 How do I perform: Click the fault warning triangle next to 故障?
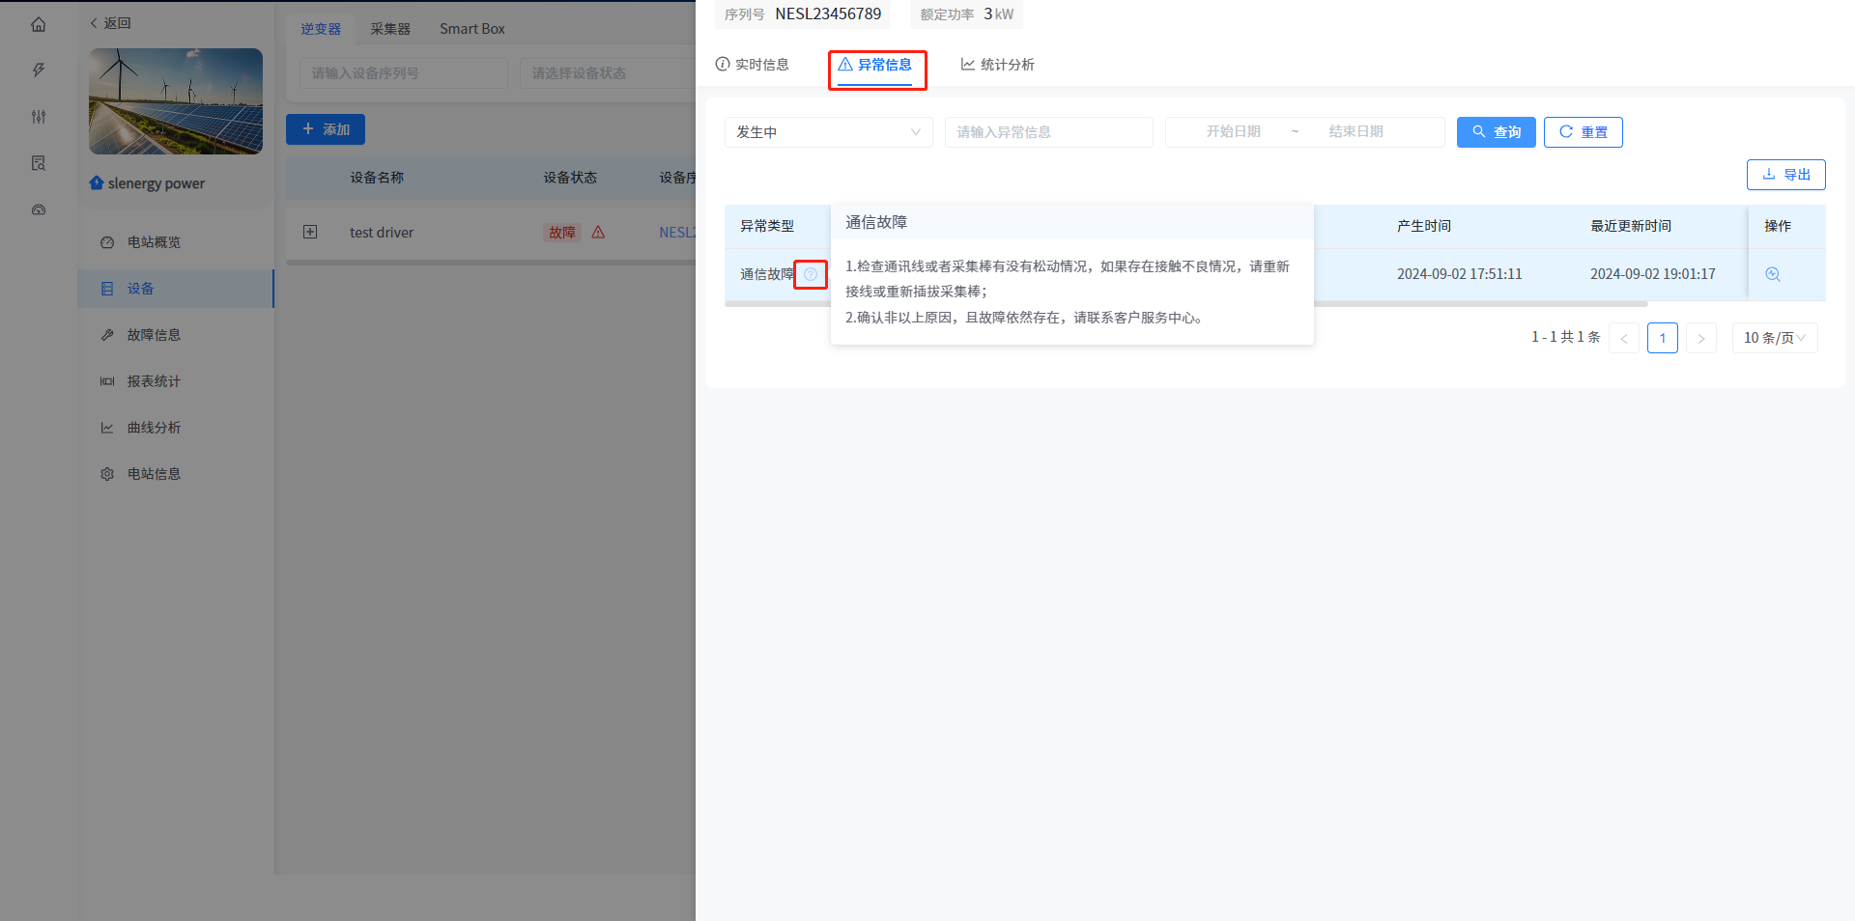pyautogui.click(x=598, y=233)
